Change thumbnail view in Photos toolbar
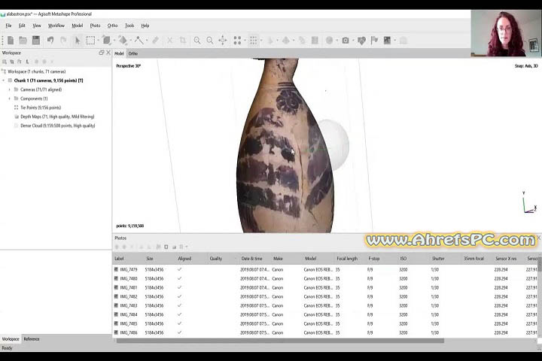This screenshot has width=542, height=361. (181, 247)
